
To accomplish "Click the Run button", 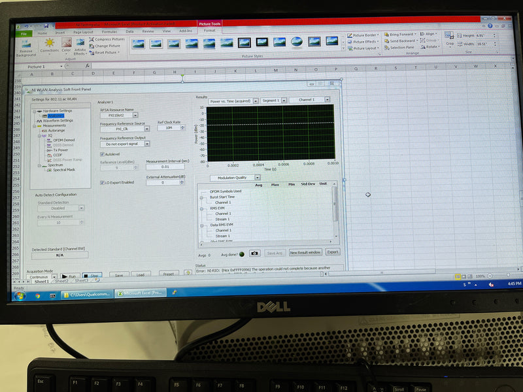I will [69, 276].
